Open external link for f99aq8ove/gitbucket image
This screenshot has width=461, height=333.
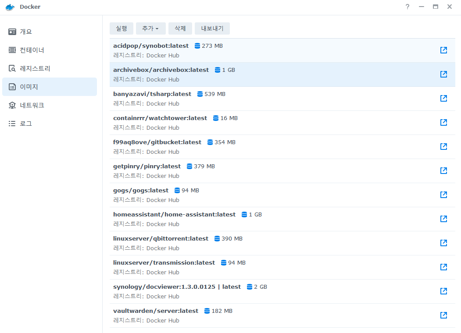point(443,146)
